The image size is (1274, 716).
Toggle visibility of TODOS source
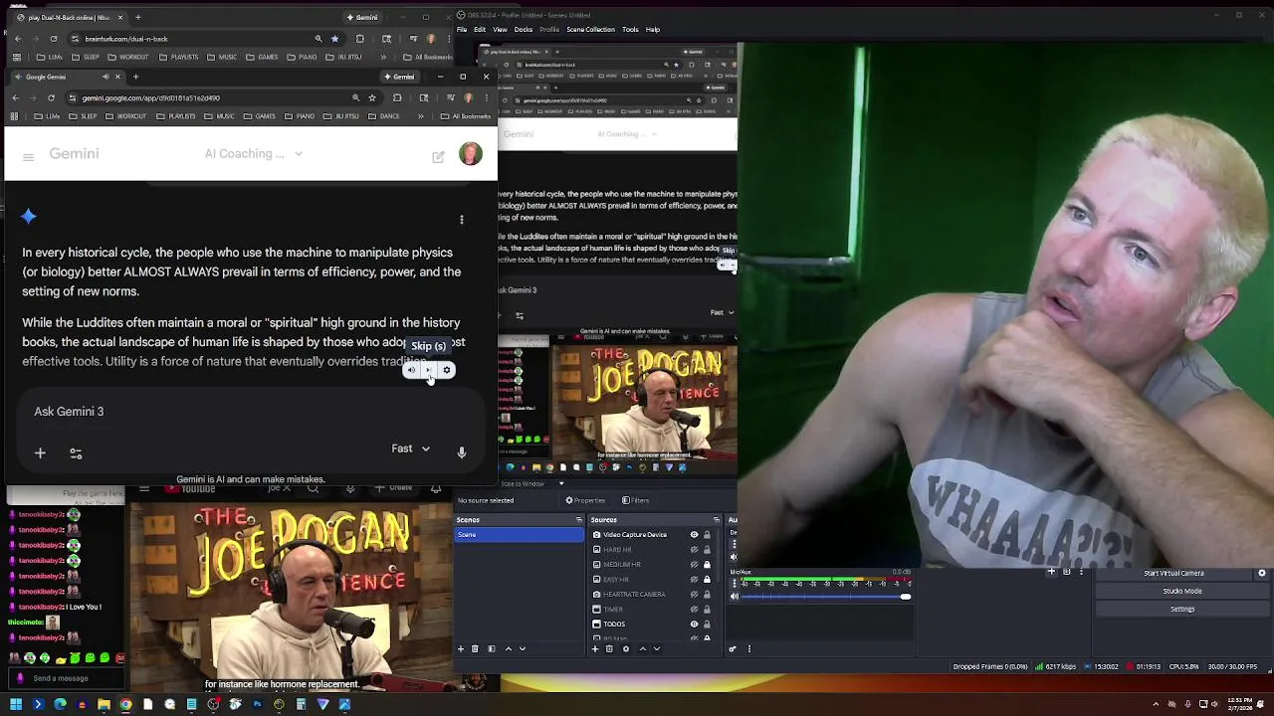[x=694, y=625]
